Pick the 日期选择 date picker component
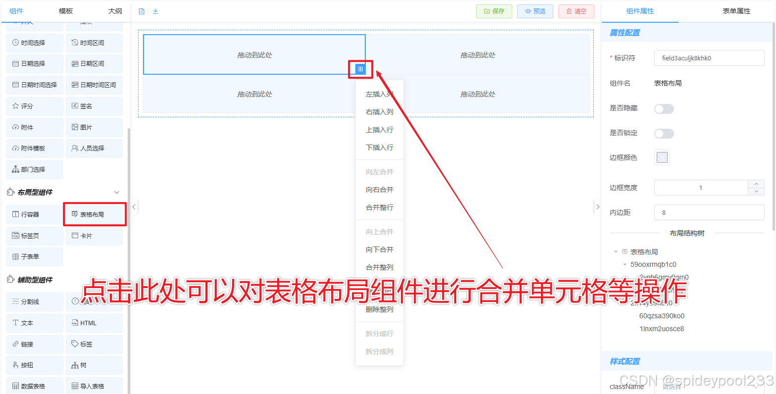776x394 pixels. click(35, 64)
